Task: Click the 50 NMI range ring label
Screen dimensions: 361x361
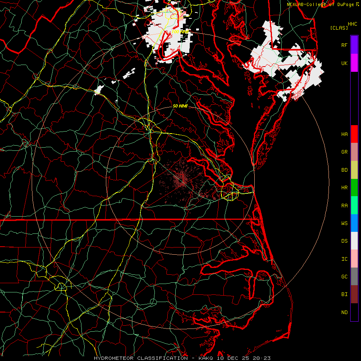Action: 180,106
